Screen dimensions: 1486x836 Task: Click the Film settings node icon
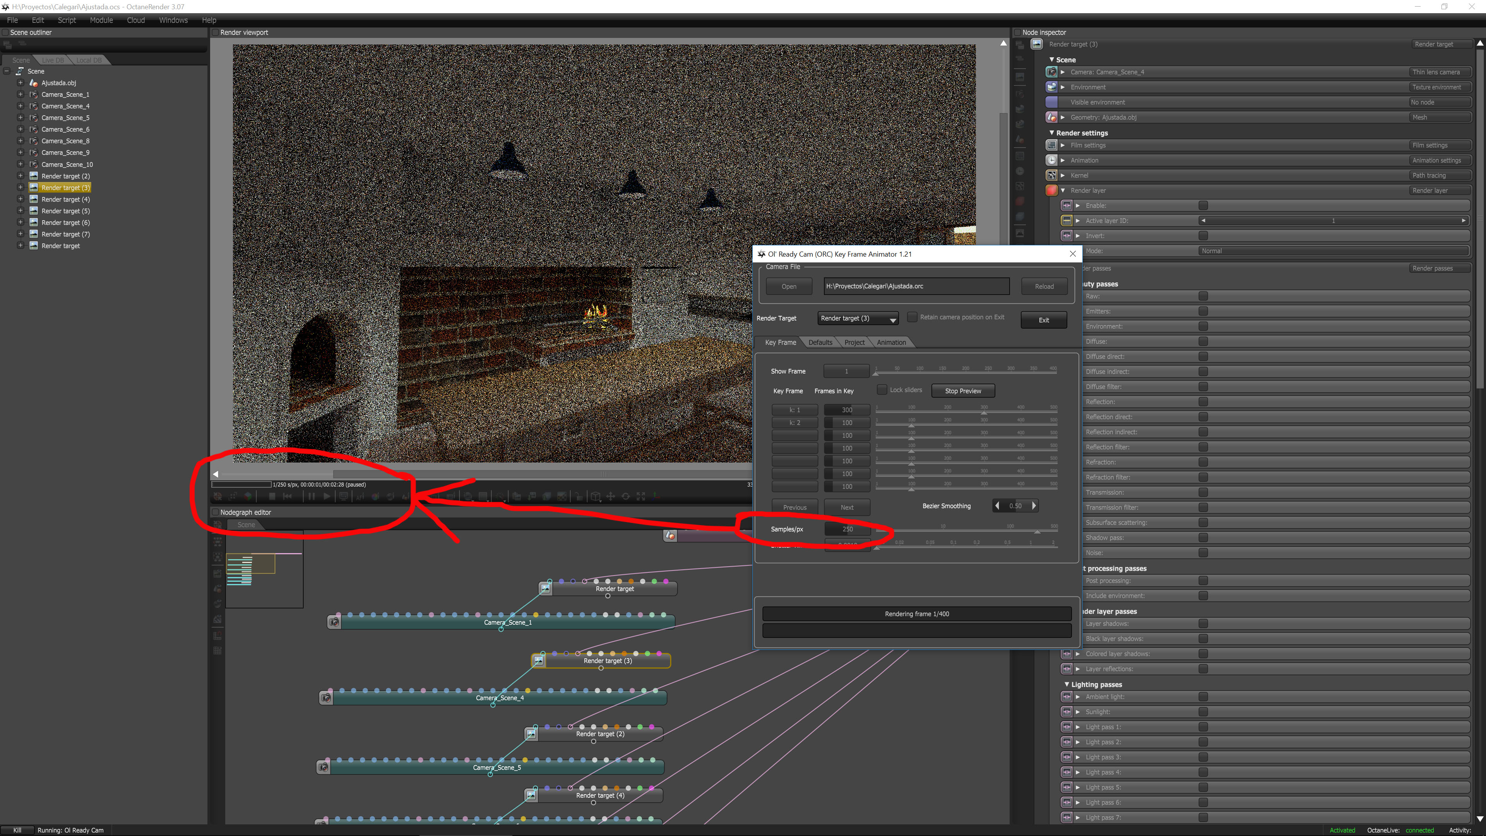point(1052,146)
